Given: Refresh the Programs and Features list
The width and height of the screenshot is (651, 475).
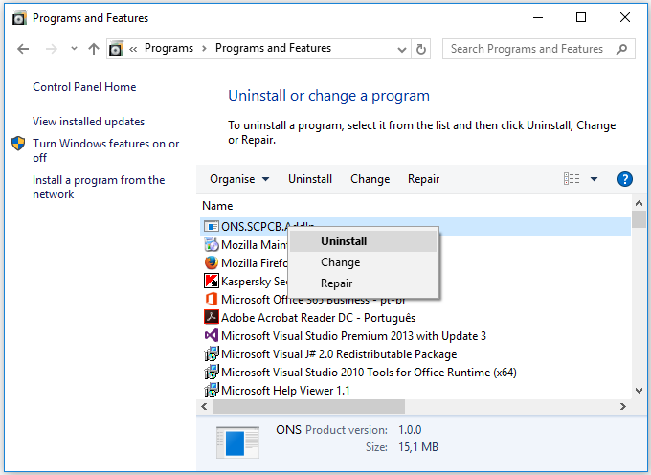Looking at the screenshot, I should coord(421,49).
